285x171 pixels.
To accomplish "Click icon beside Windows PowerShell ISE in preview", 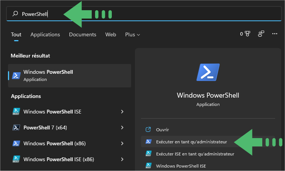I will pyautogui.click(x=149, y=166).
